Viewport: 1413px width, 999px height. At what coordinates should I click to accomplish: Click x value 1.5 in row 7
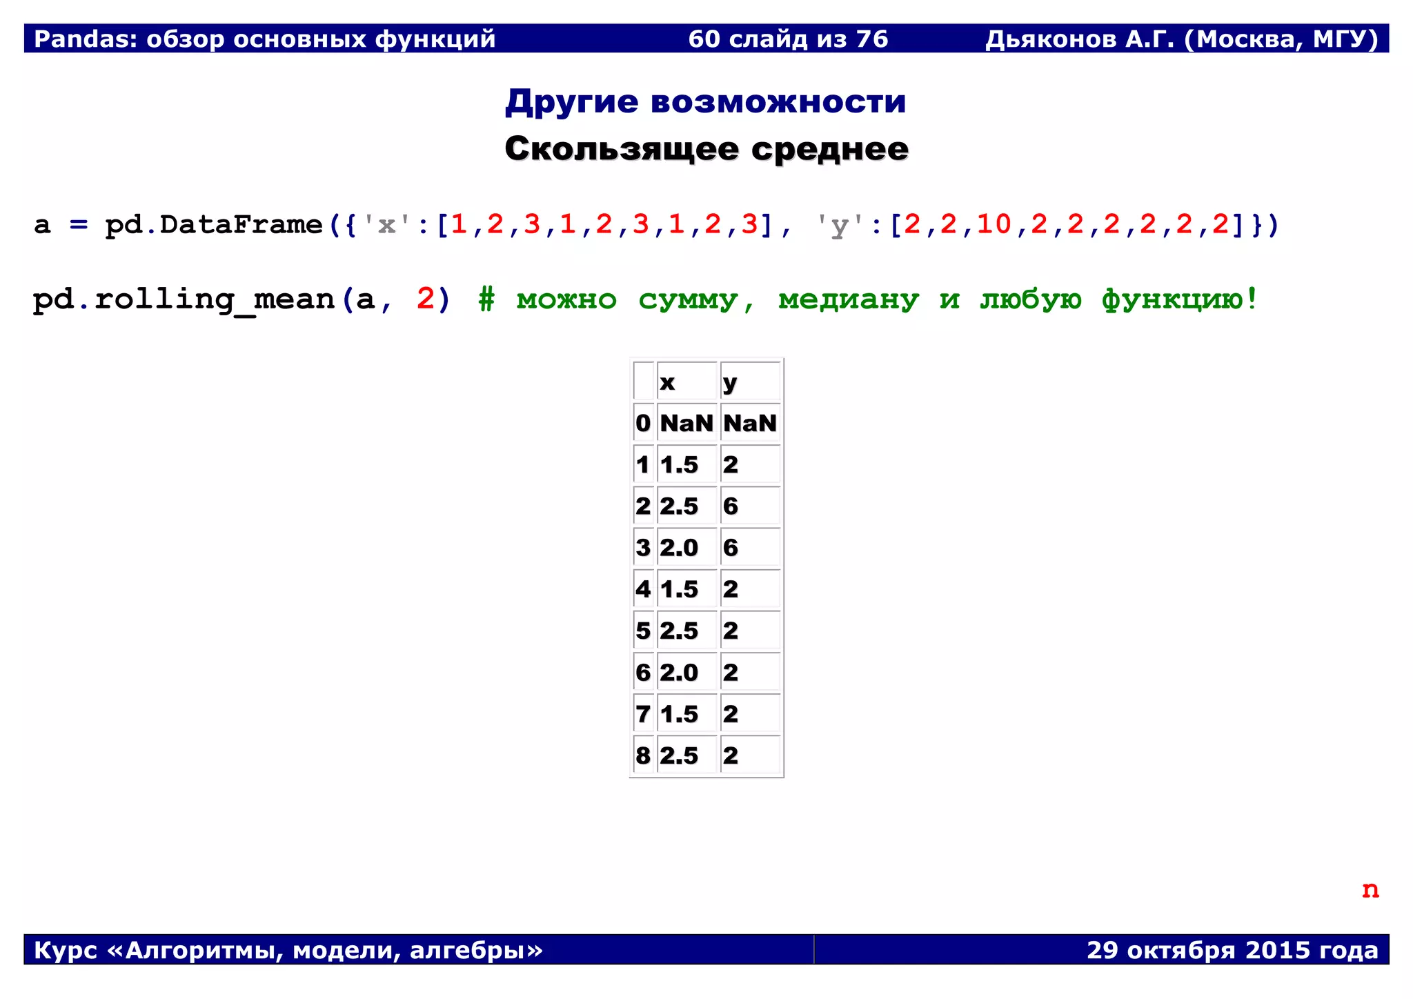679,714
